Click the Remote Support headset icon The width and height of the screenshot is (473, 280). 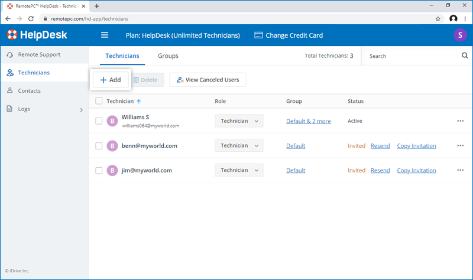10,55
